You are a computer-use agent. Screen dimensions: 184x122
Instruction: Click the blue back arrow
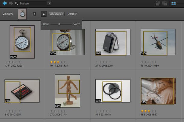click(5, 3)
